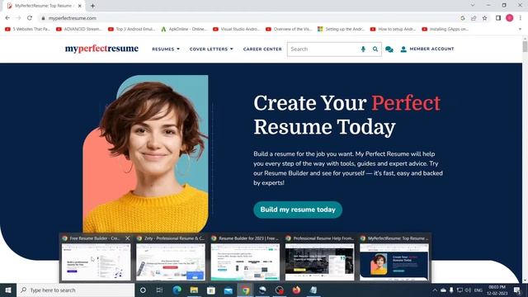Click the volume speaker tray icon

pyautogui.click(x=468, y=290)
